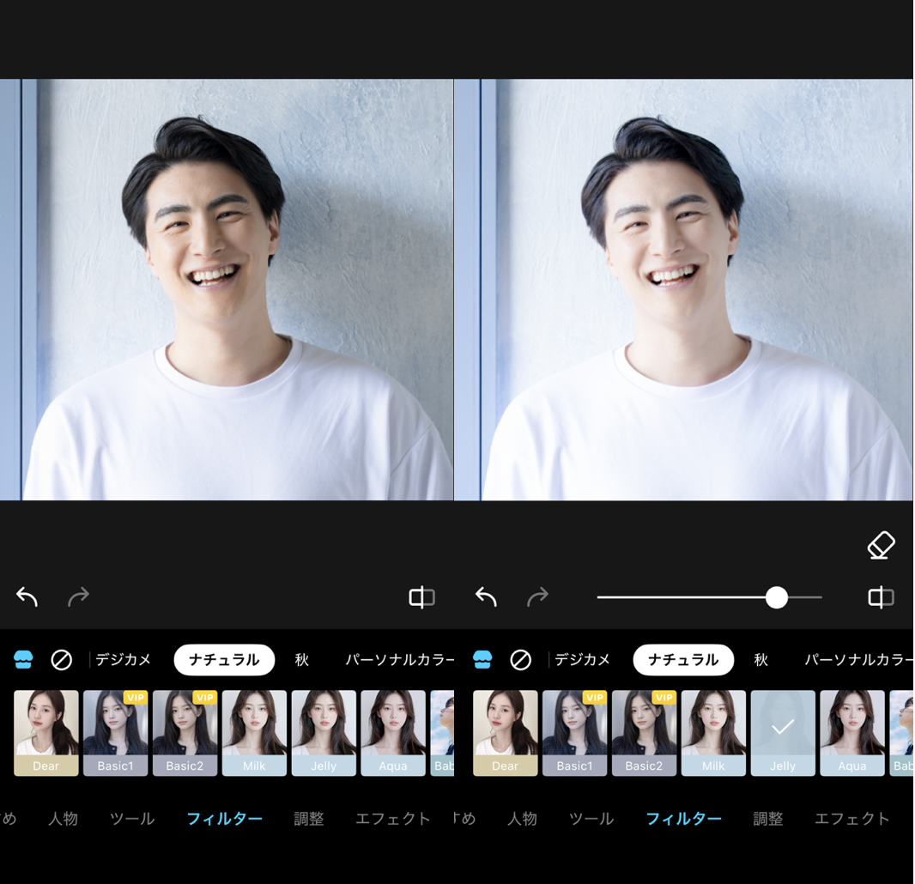915x884 pixels.
Task: Switch to 人物 tab in the left editor
Action: click(63, 819)
